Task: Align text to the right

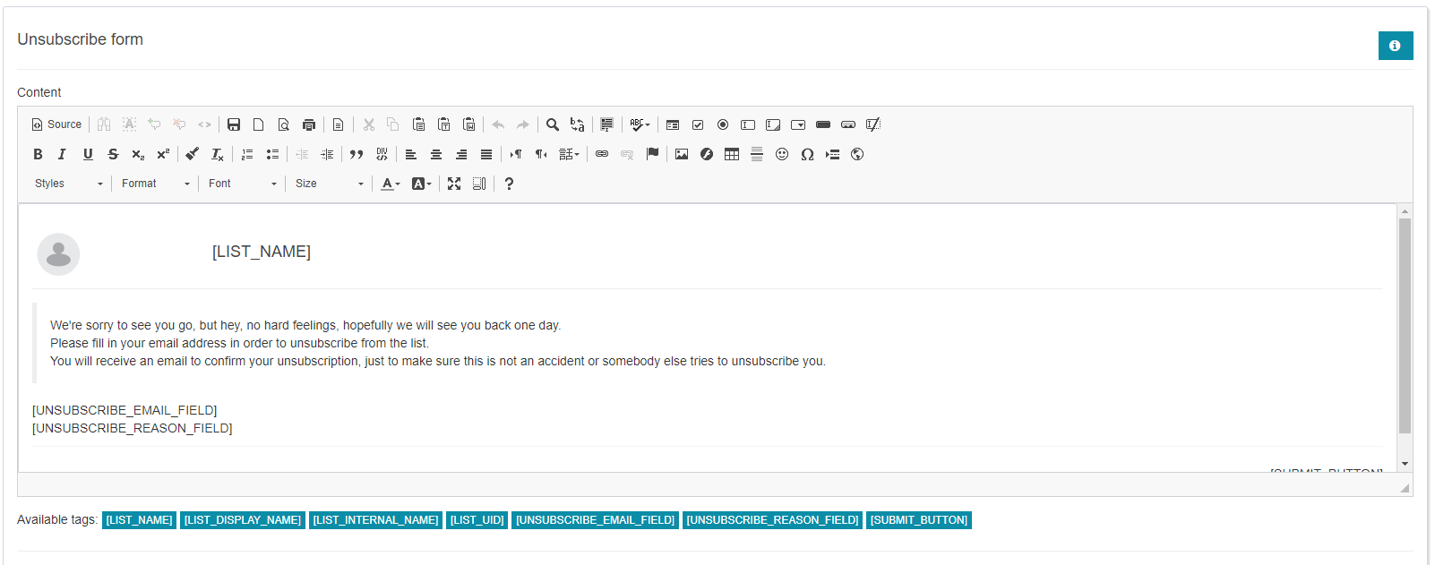Action: tap(461, 154)
